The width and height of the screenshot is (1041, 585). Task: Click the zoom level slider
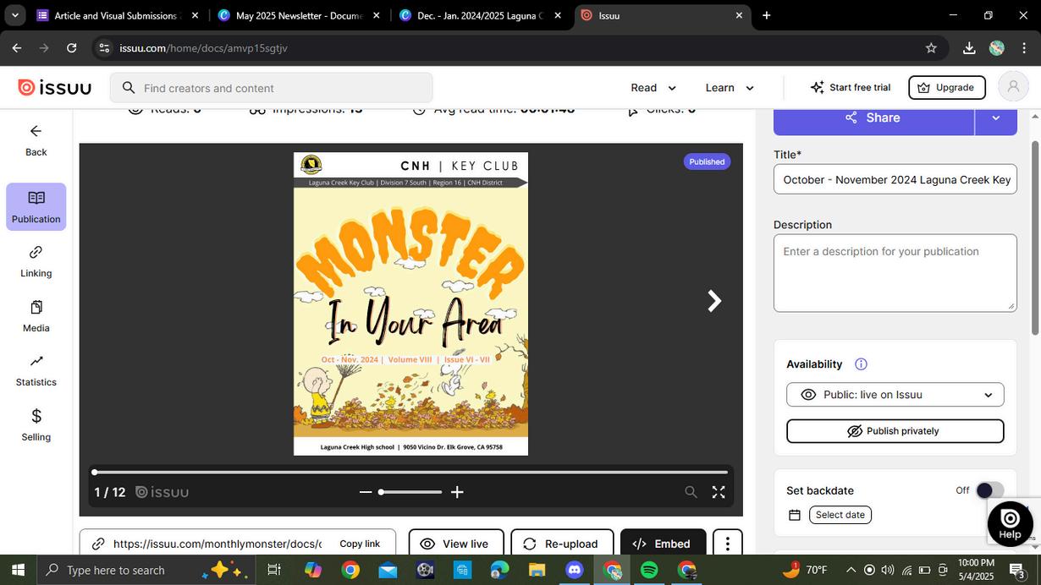[411, 492]
